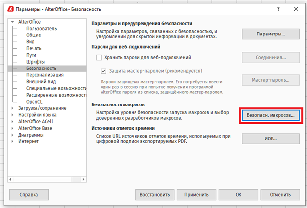Select Общие in the settings tree
This screenshot has height=208, width=307.
34,35
